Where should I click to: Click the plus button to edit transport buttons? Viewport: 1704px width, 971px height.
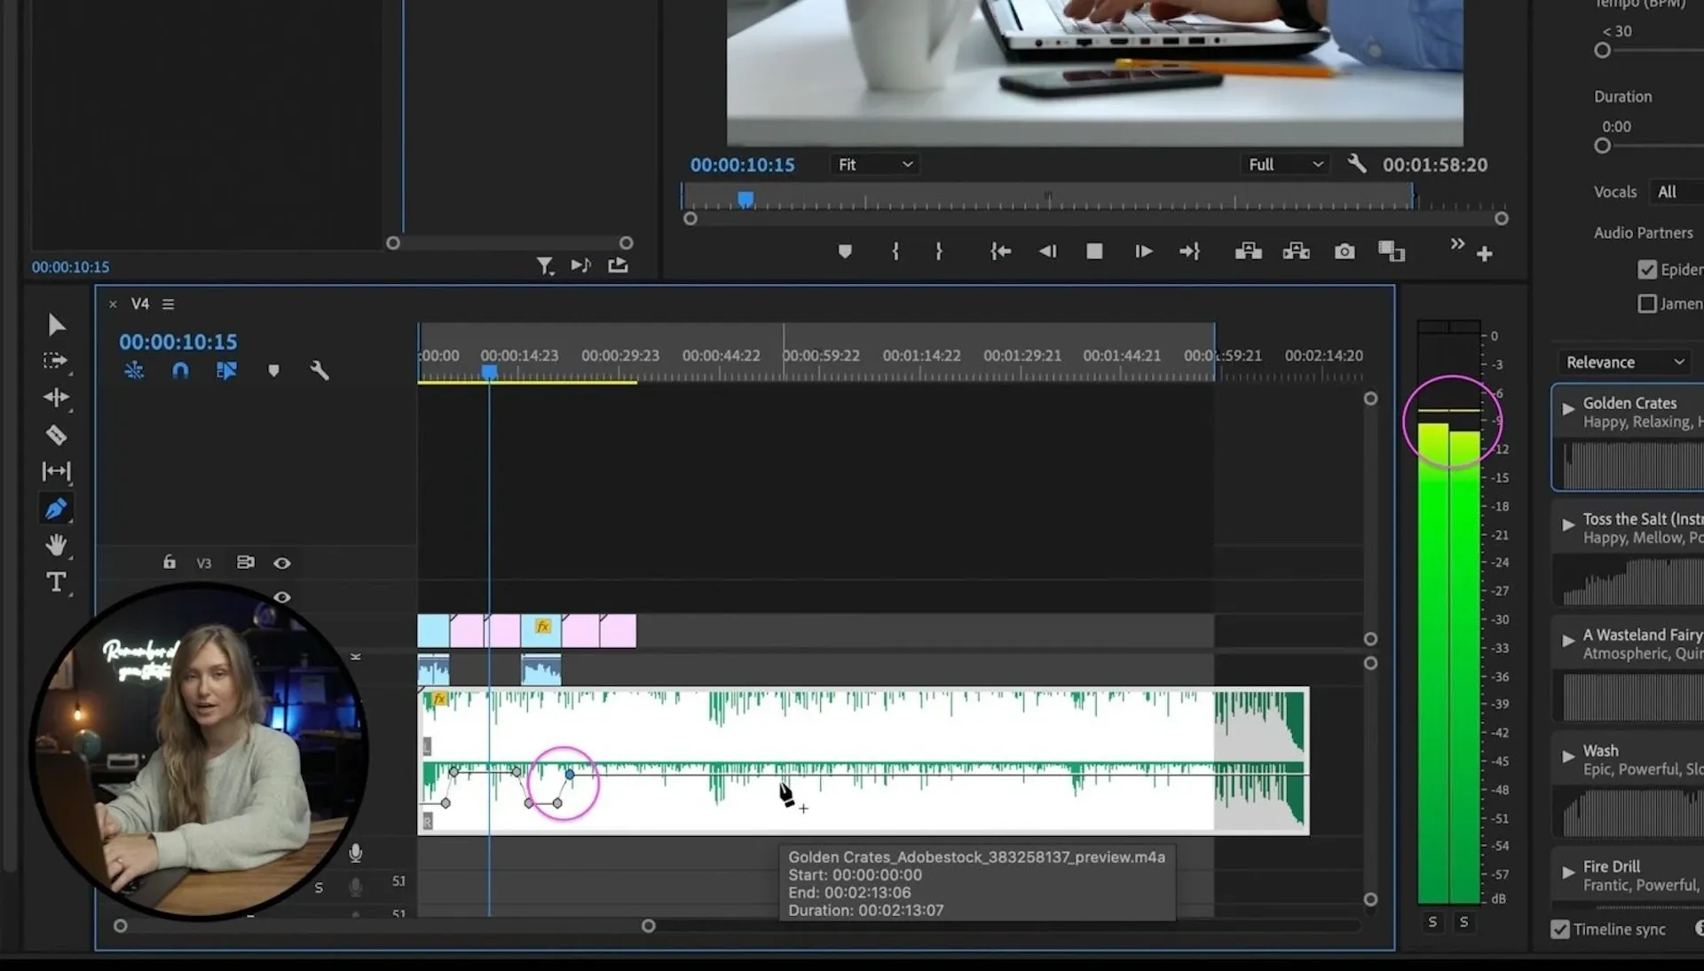[1486, 253]
